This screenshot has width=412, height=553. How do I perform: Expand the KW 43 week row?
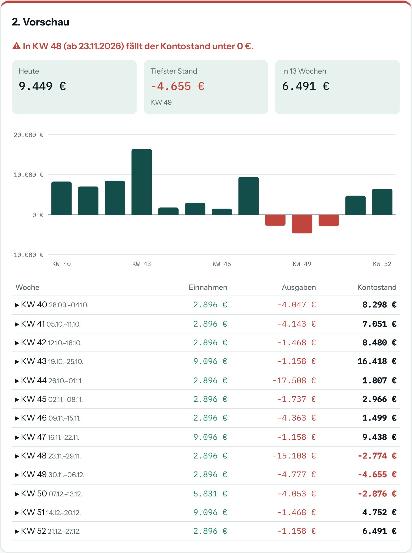[206, 361]
